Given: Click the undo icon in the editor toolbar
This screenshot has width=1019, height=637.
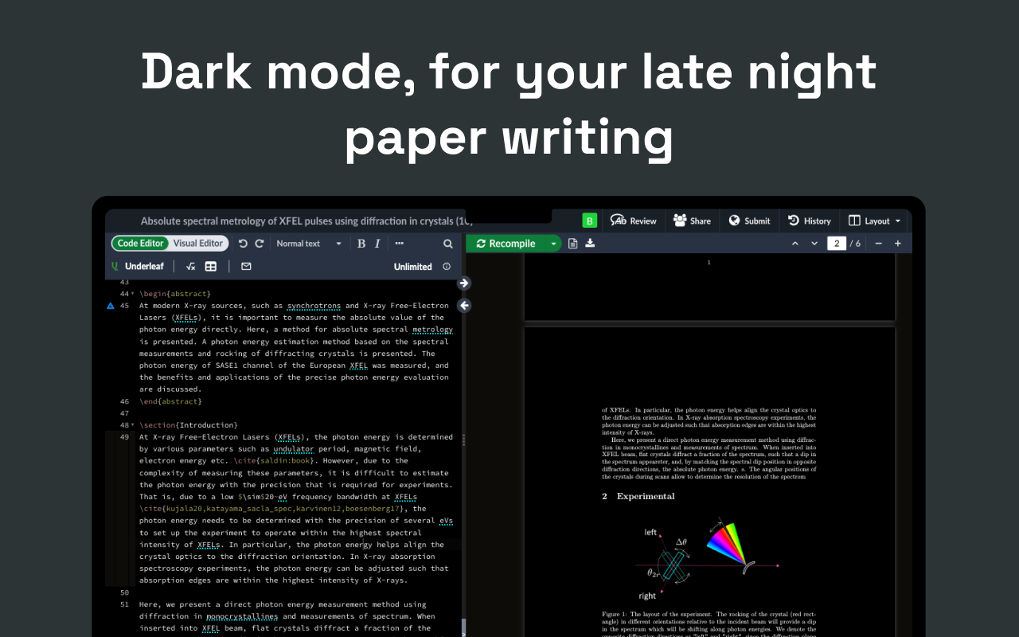Looking at the screenshot, I should [244, 243].
